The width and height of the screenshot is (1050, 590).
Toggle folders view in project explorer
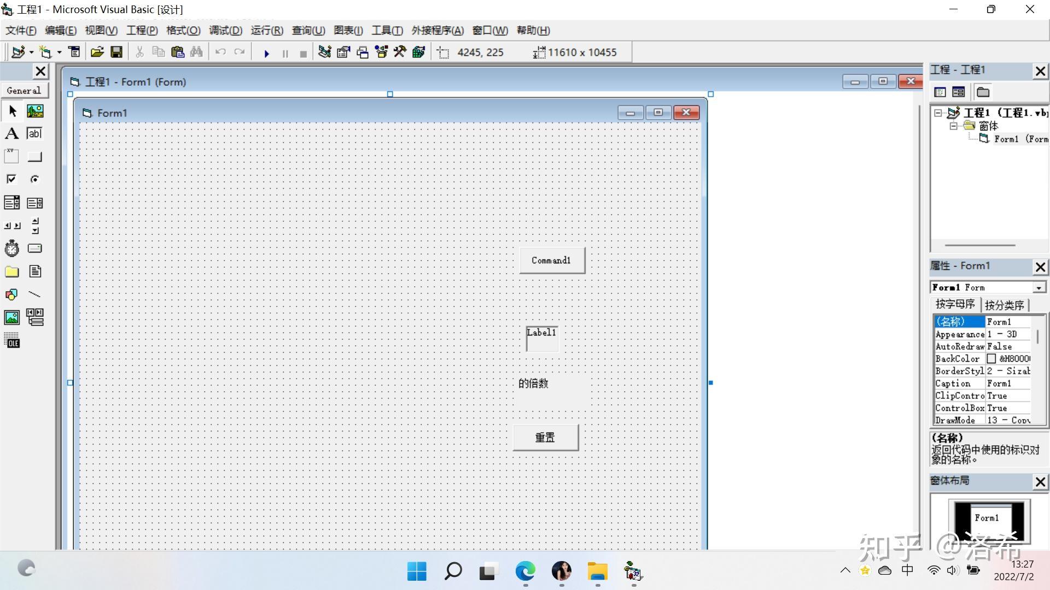coord(983,92)
